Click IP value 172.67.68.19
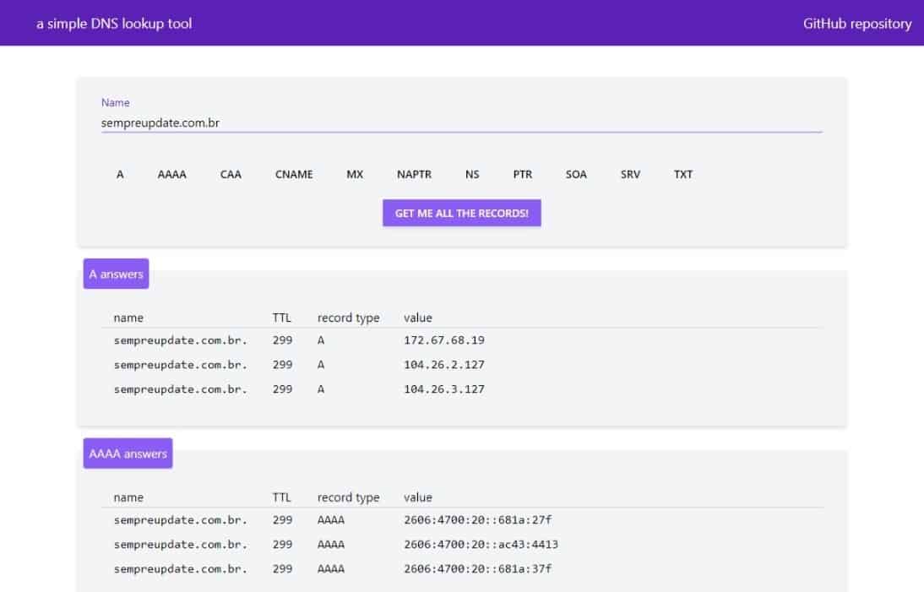 tap(444, 339)
